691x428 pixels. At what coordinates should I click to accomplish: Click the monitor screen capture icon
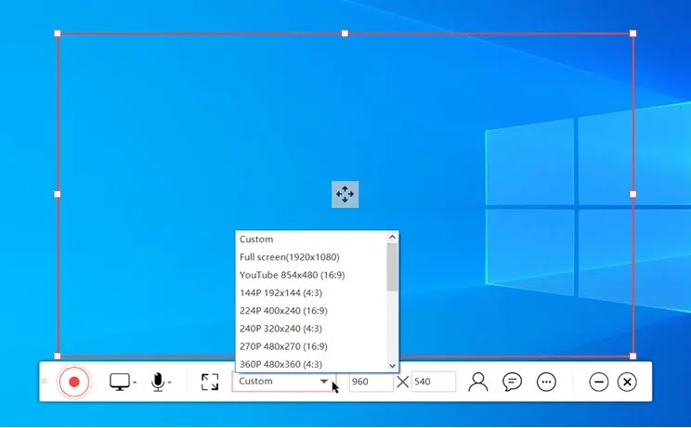(120, 382)
